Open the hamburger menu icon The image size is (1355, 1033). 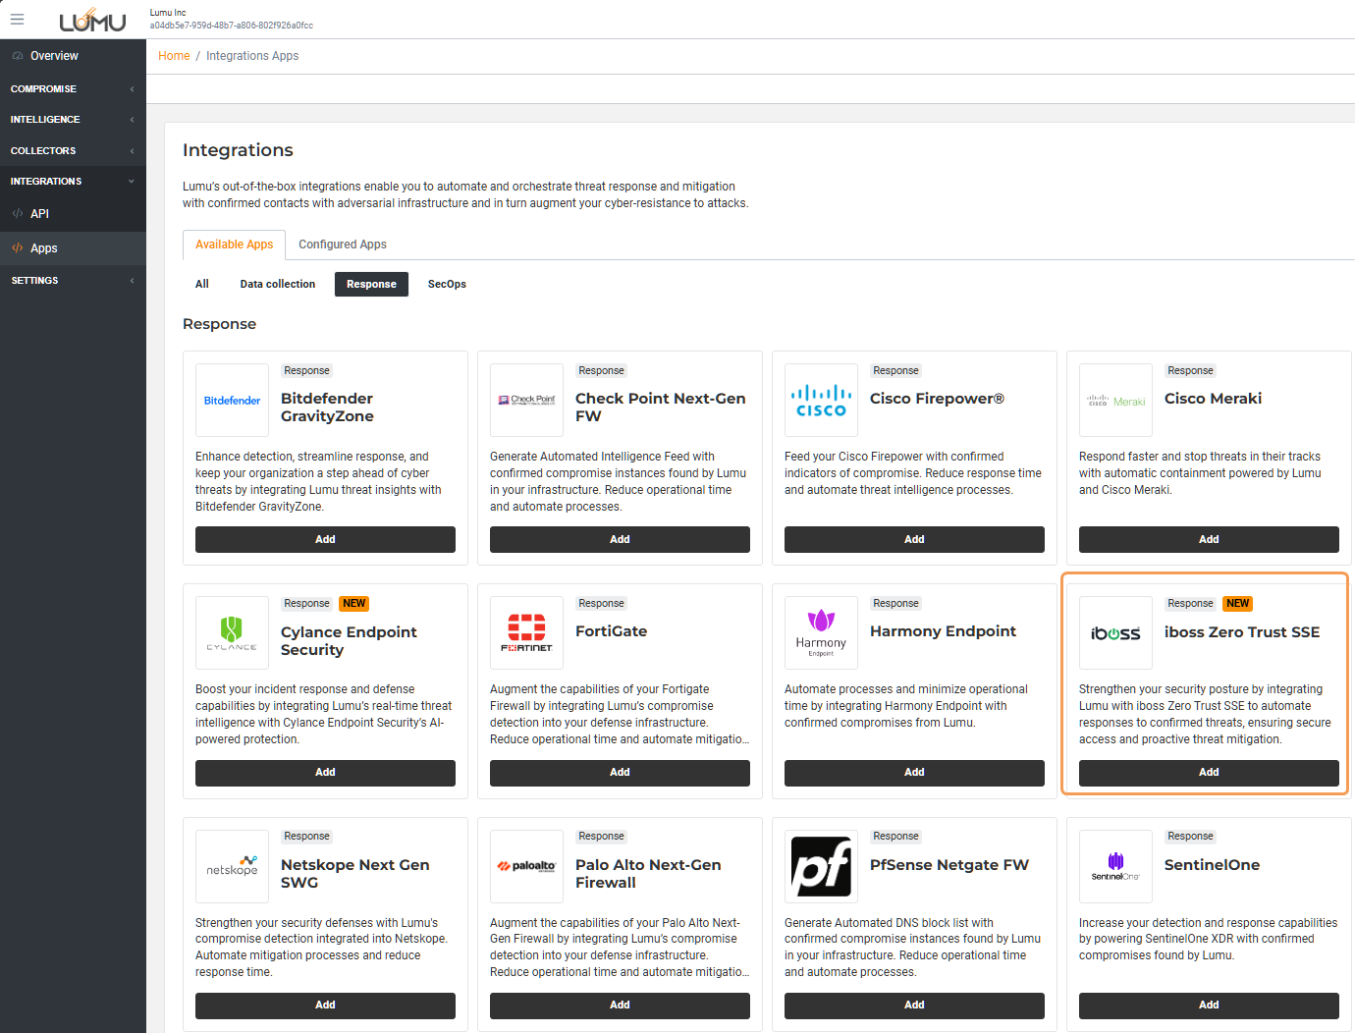click(x=17, y=19)
